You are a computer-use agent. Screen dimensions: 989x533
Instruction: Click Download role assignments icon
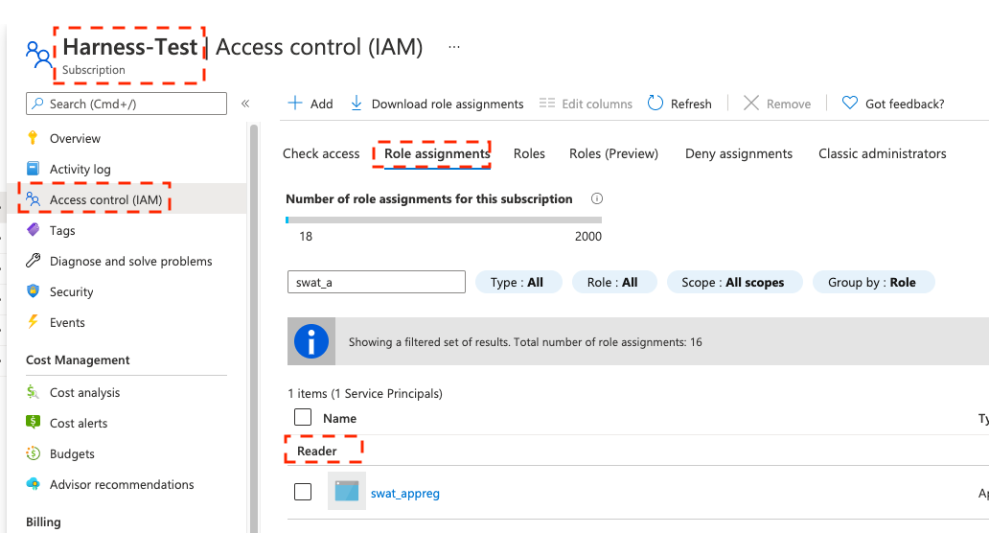(356, 104)
